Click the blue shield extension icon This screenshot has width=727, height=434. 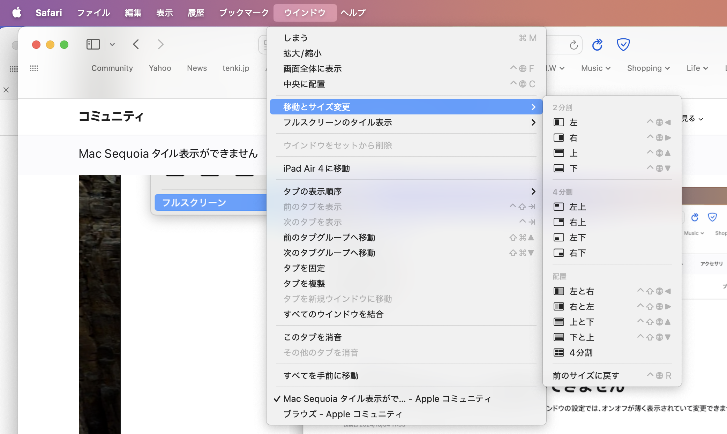tap(623, 45)
